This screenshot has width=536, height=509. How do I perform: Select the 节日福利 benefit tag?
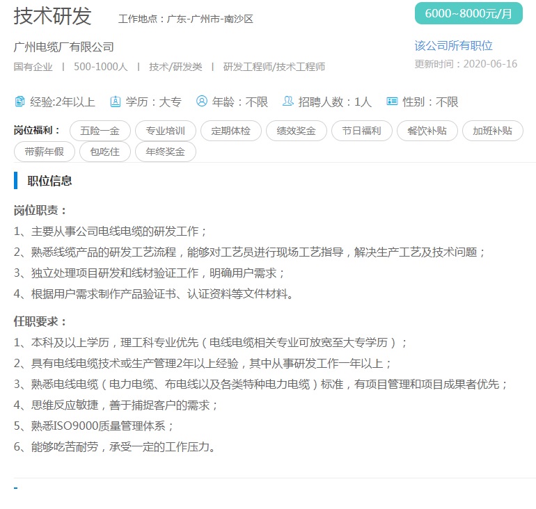pos(362,131)
